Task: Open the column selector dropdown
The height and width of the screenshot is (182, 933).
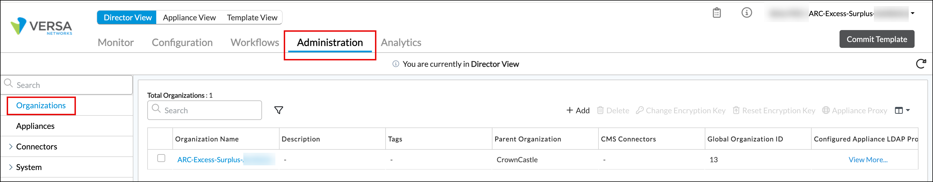Action: pos(902,110)
